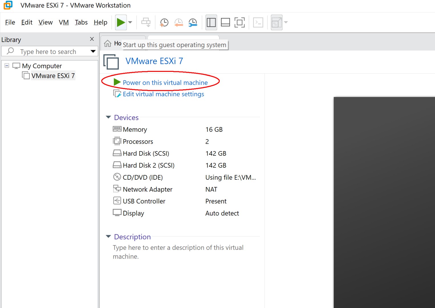Collapse the Devices section
This screenshot has width=435, height=308.
(108, 117)
